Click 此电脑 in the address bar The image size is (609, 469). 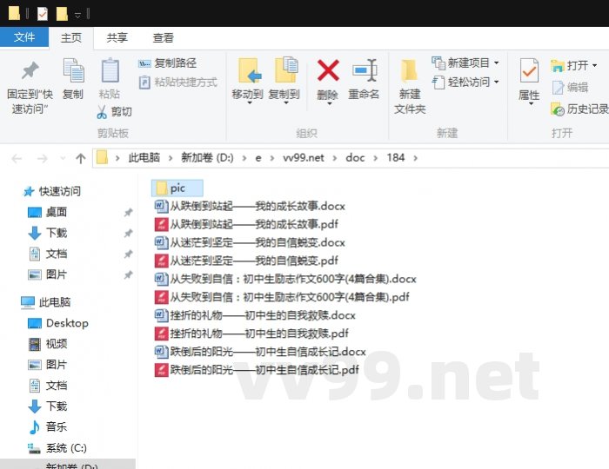(144, 158)
